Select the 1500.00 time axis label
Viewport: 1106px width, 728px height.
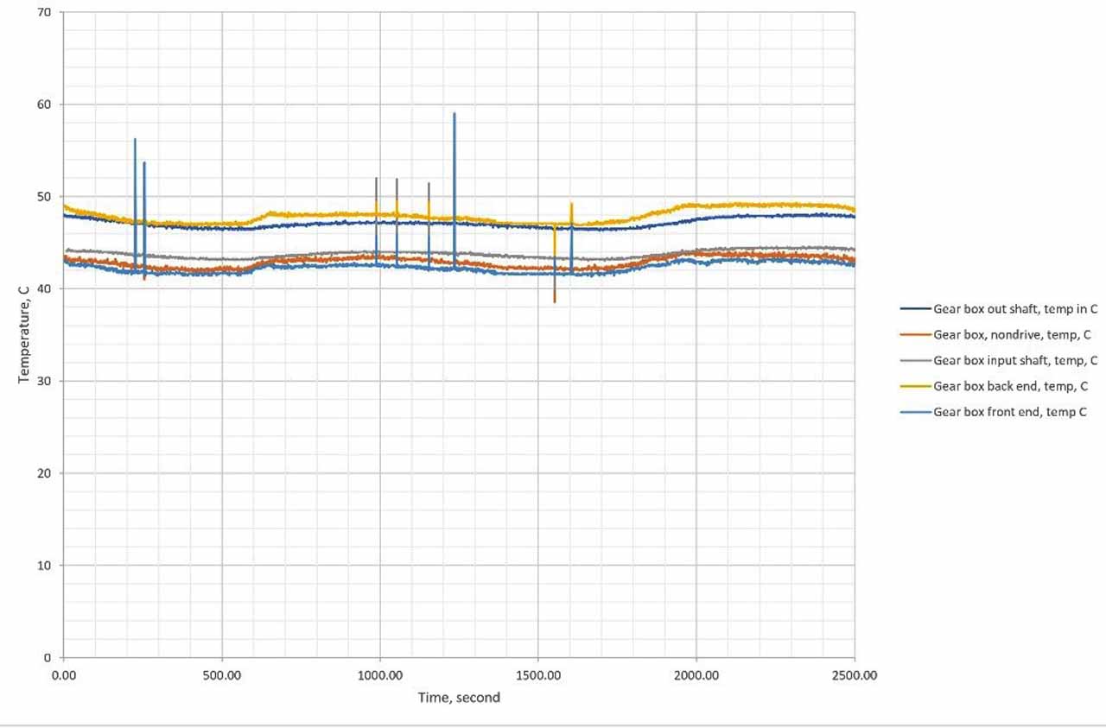point(538,675)
